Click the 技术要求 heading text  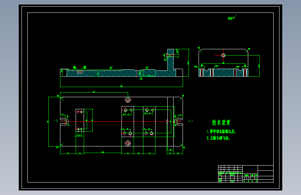pos(221,122)
